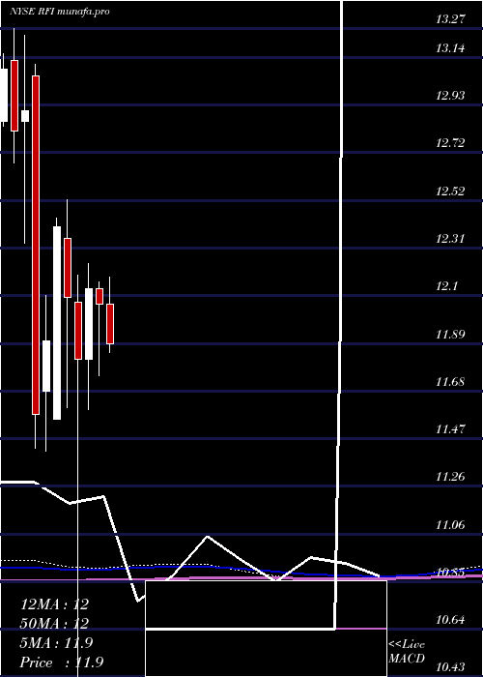The image size is (483, 677).
Task: Click the last red candlestick near 11.89
Action: click(110, 324)
